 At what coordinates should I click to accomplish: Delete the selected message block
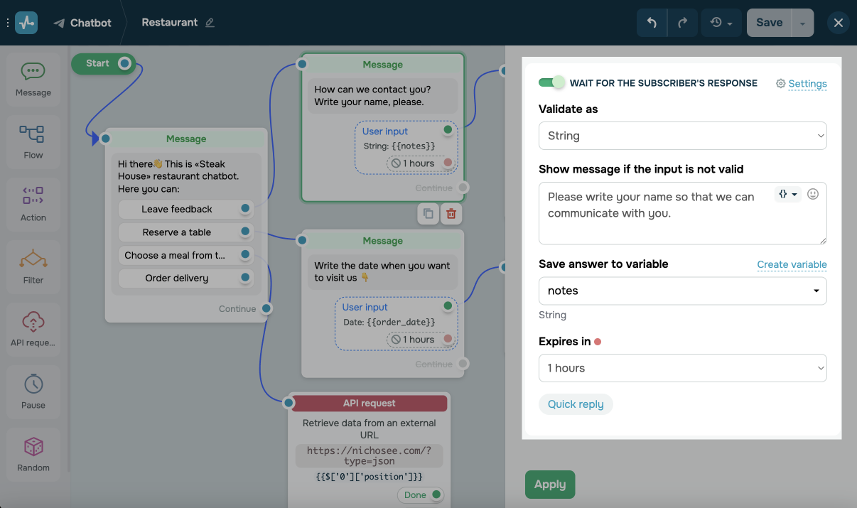(451, 213)
